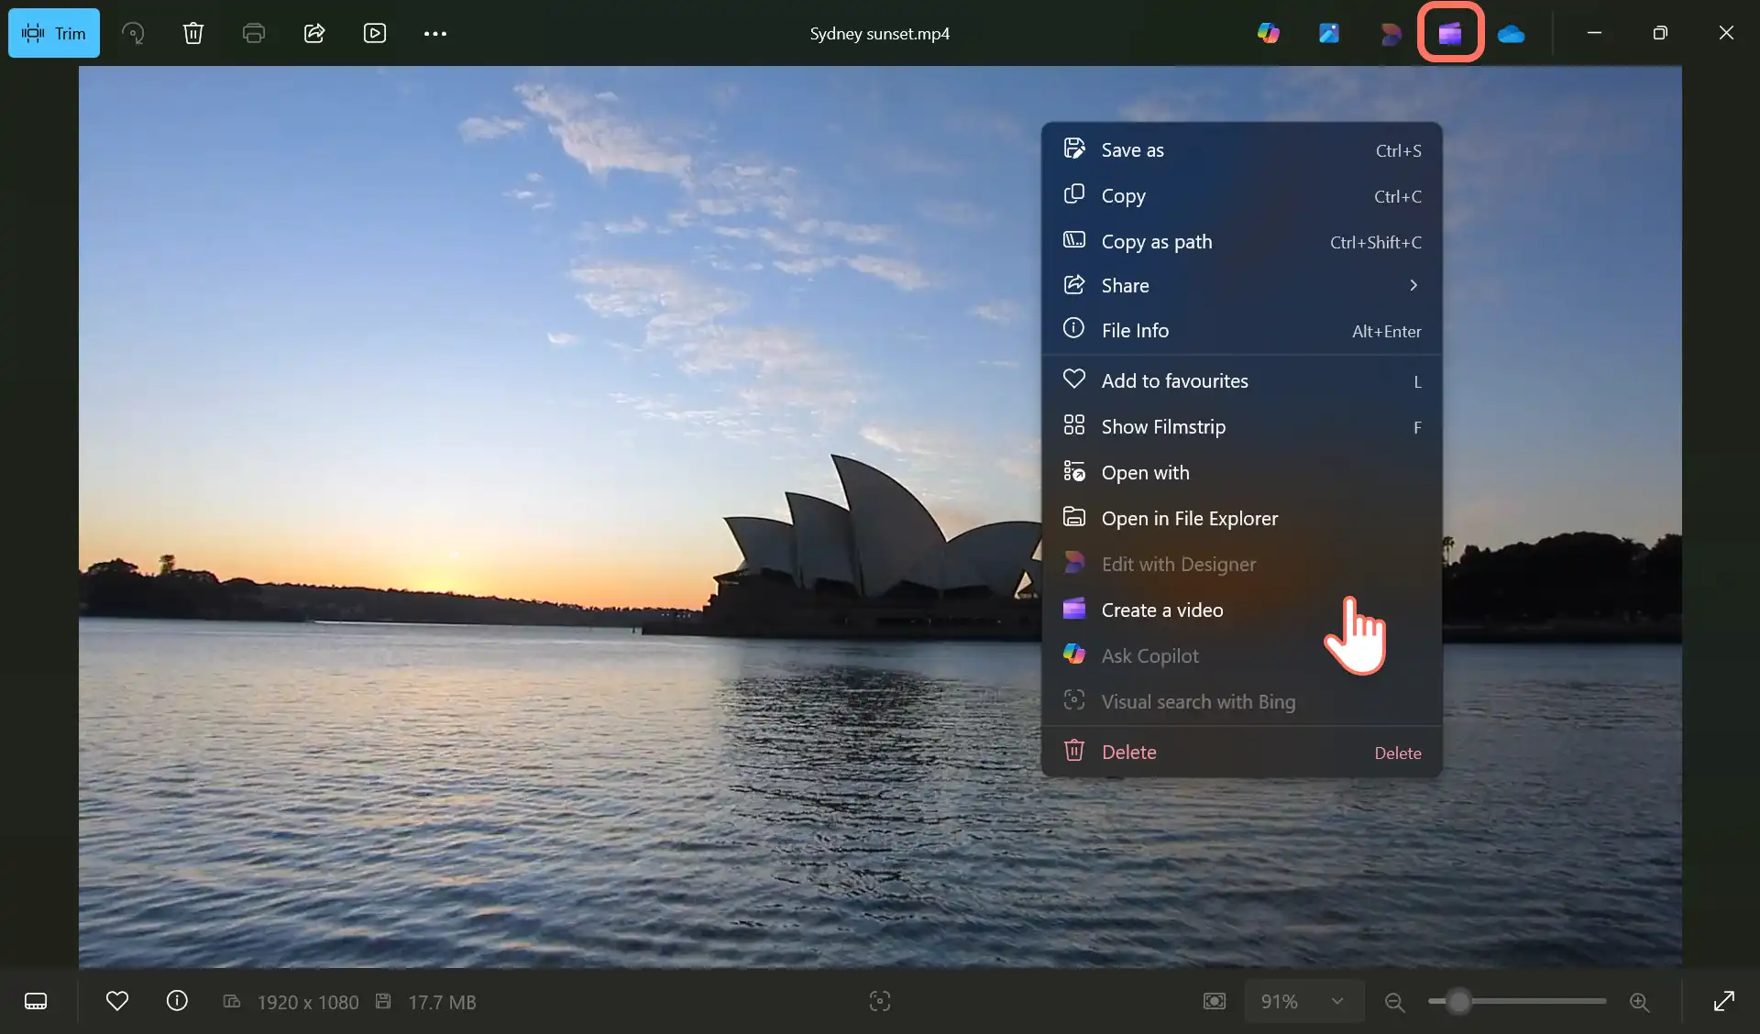This screenshot has height=1034, width=1760.
Task: Open the 91% zoom level dropdown
Action: (1303, 1001)
